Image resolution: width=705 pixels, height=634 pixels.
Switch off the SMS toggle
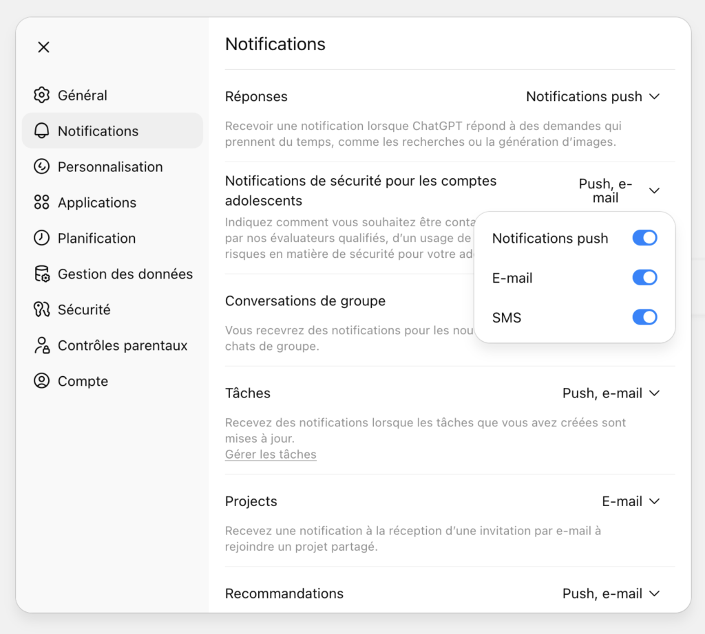644,317
